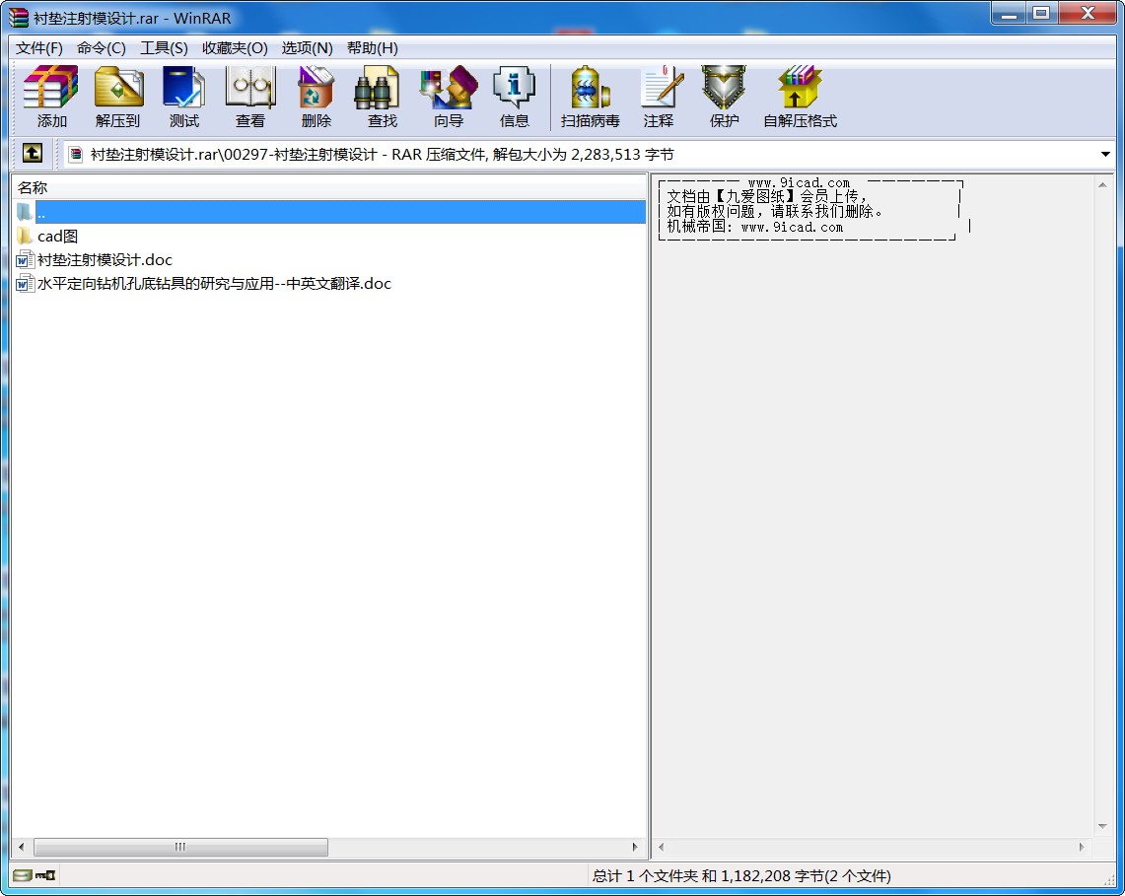Open the Comment (注释) editor icon
1125x896 pixels.
click(659, 97)
